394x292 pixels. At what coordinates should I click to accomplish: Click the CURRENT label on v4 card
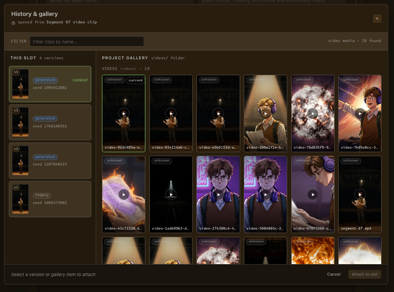[x=80, y=80]
